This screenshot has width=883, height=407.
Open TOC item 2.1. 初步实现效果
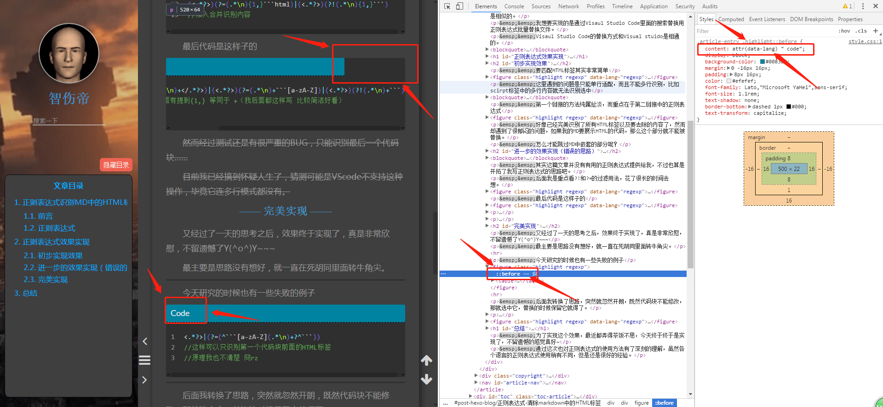click(x=53, y=255)
